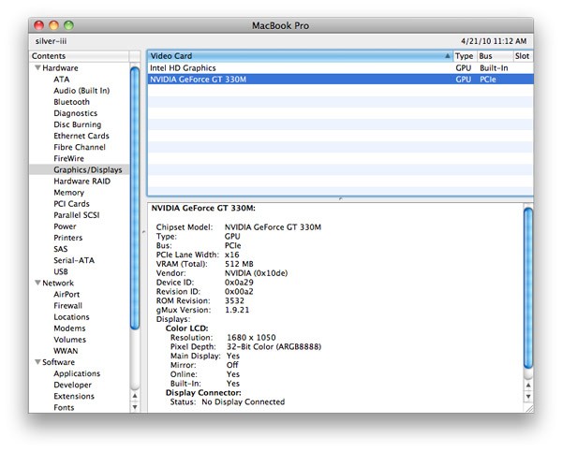
Task: Open Modems under Network
Action: (69, 328)
